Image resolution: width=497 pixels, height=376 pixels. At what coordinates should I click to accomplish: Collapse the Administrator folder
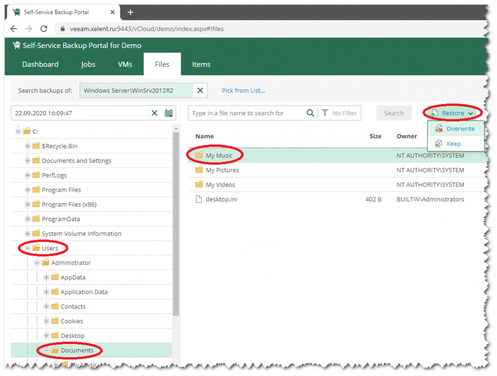coord(37,262)
